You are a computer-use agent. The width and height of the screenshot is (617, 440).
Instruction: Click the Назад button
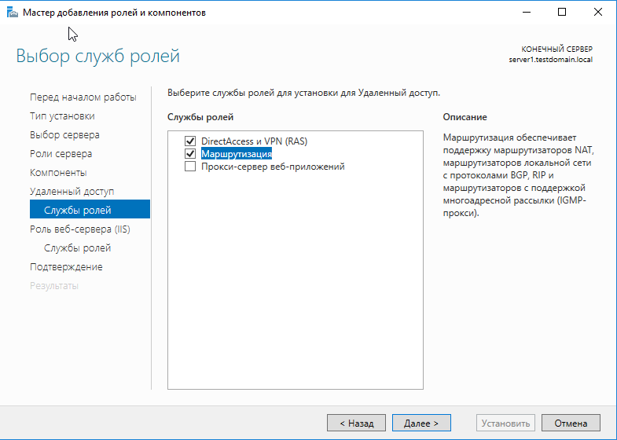coord(356,423)
